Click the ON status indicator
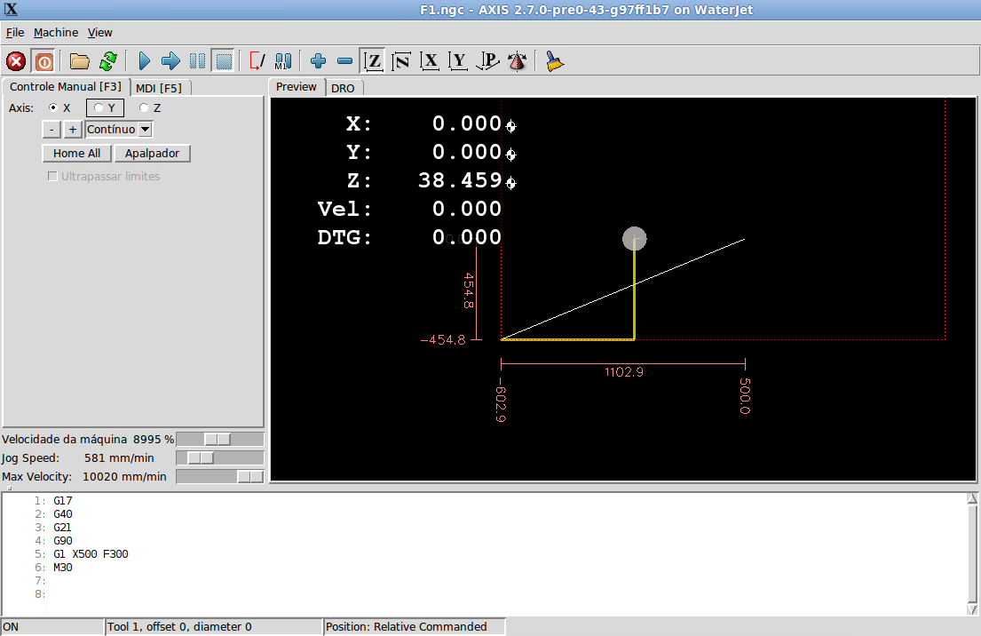Screen dimensions: 981x636 (x=11, y=626)
